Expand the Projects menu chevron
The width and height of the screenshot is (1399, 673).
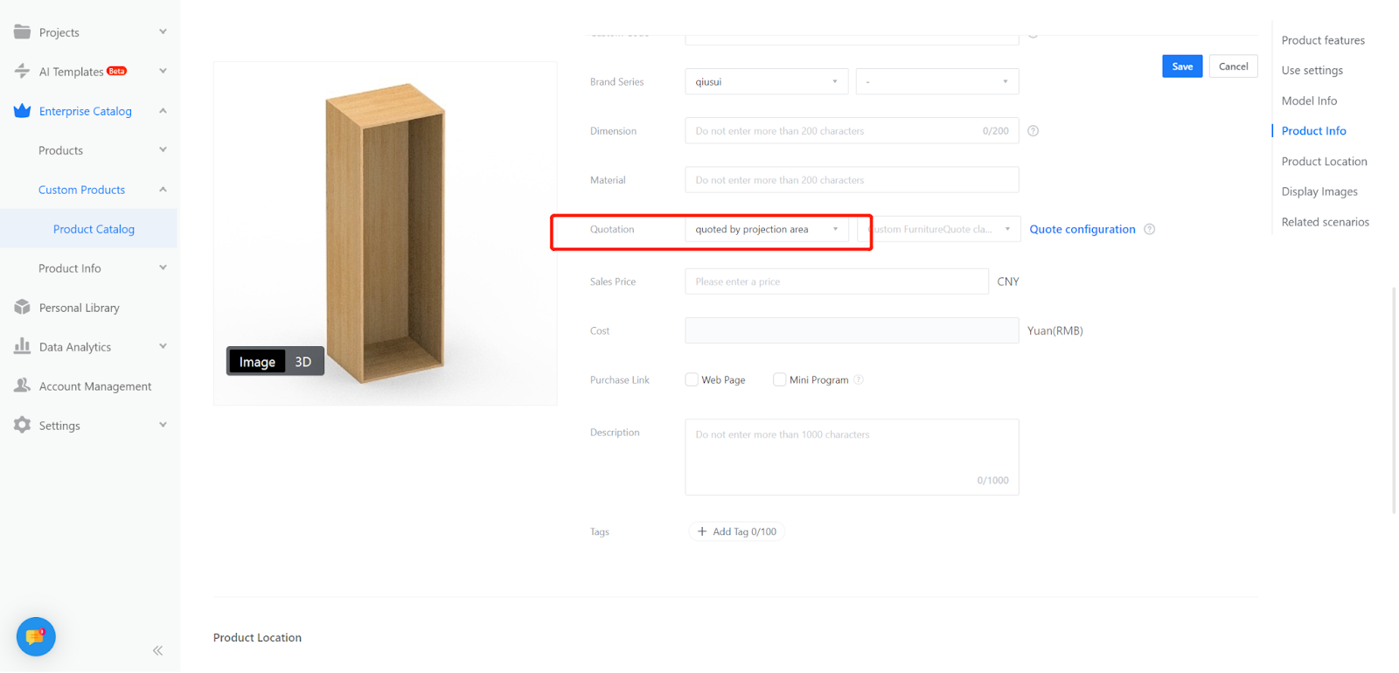click(x=163, y=31)
